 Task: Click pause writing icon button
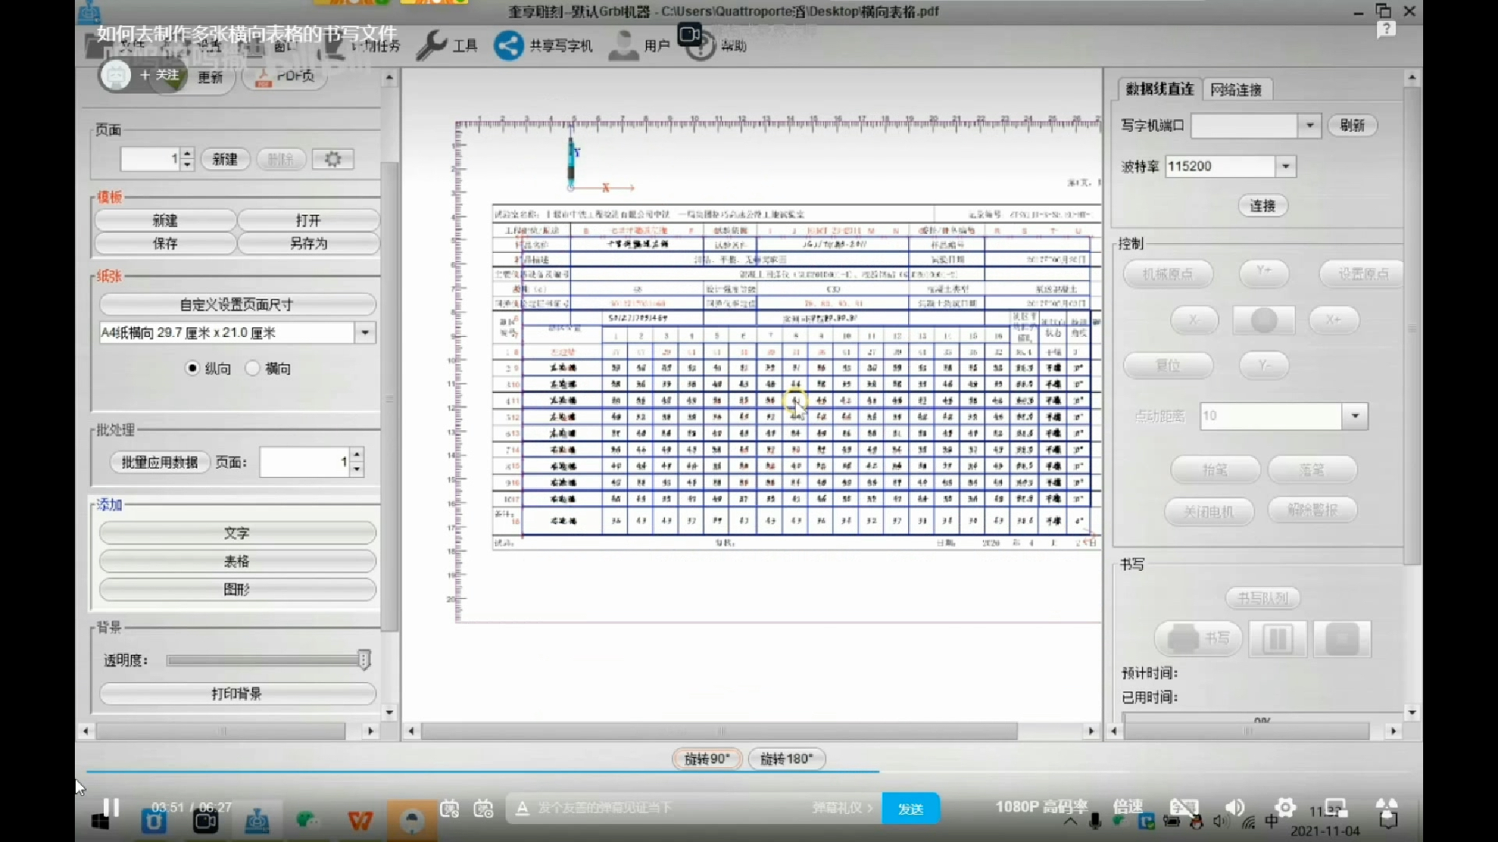pyautogui.click(x=1278, y=639)
